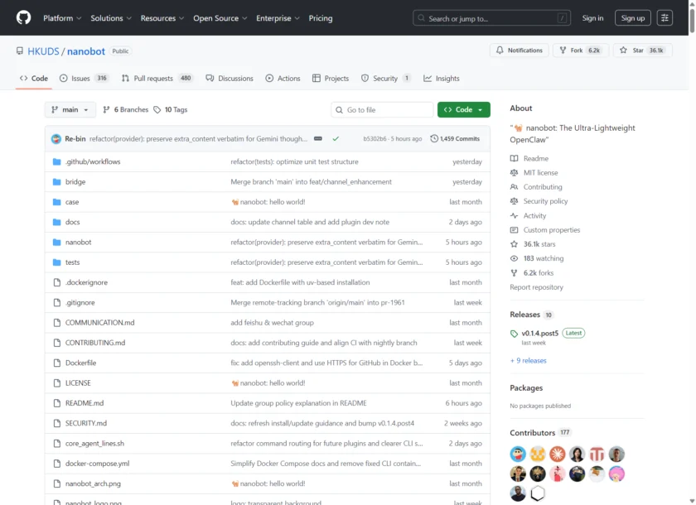696x505 pixels.
Task: View history via the 1,459 Commits clock icon
Action: pyautogui.click(x=433, y=138)
